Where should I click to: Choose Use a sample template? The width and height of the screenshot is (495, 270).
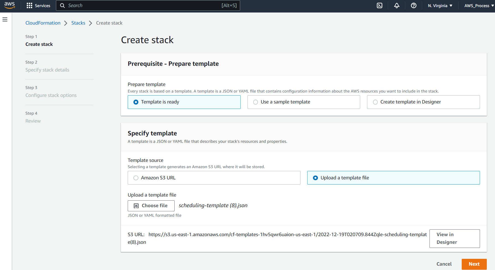[x=255, y=102]
